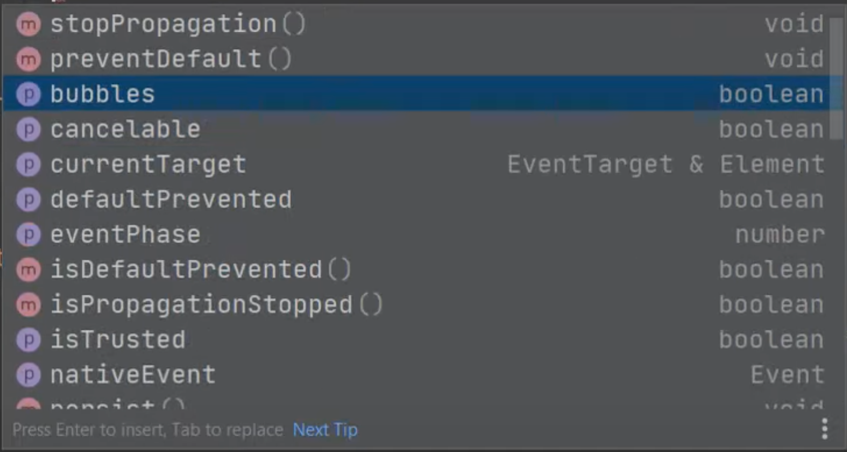Screen dimensions: 847x452
Task: Click the method icon next to preventDefault()
Action: pyautogui.click(x=28, y=60)
